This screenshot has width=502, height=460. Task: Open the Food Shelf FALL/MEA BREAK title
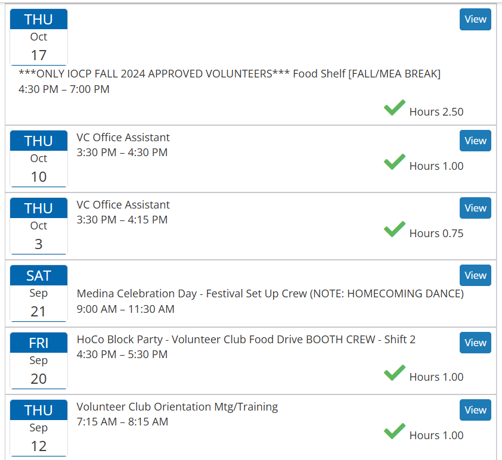(x=230, y=74)
